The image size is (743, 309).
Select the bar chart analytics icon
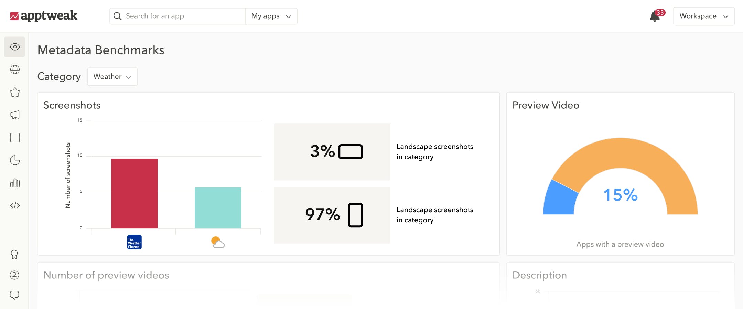coord(14,183)
